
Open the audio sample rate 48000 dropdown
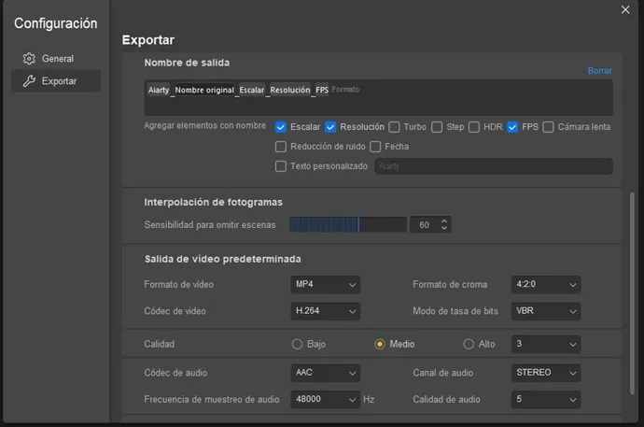[326, 400]
